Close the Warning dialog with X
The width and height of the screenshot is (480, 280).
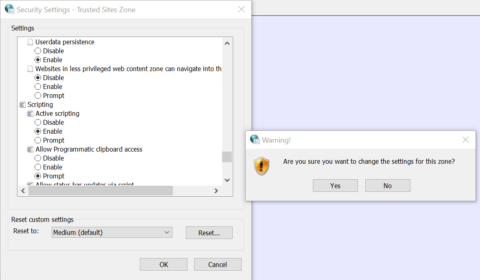point(466,140)
